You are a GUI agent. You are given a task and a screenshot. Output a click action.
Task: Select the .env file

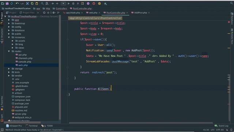point(17,79)
